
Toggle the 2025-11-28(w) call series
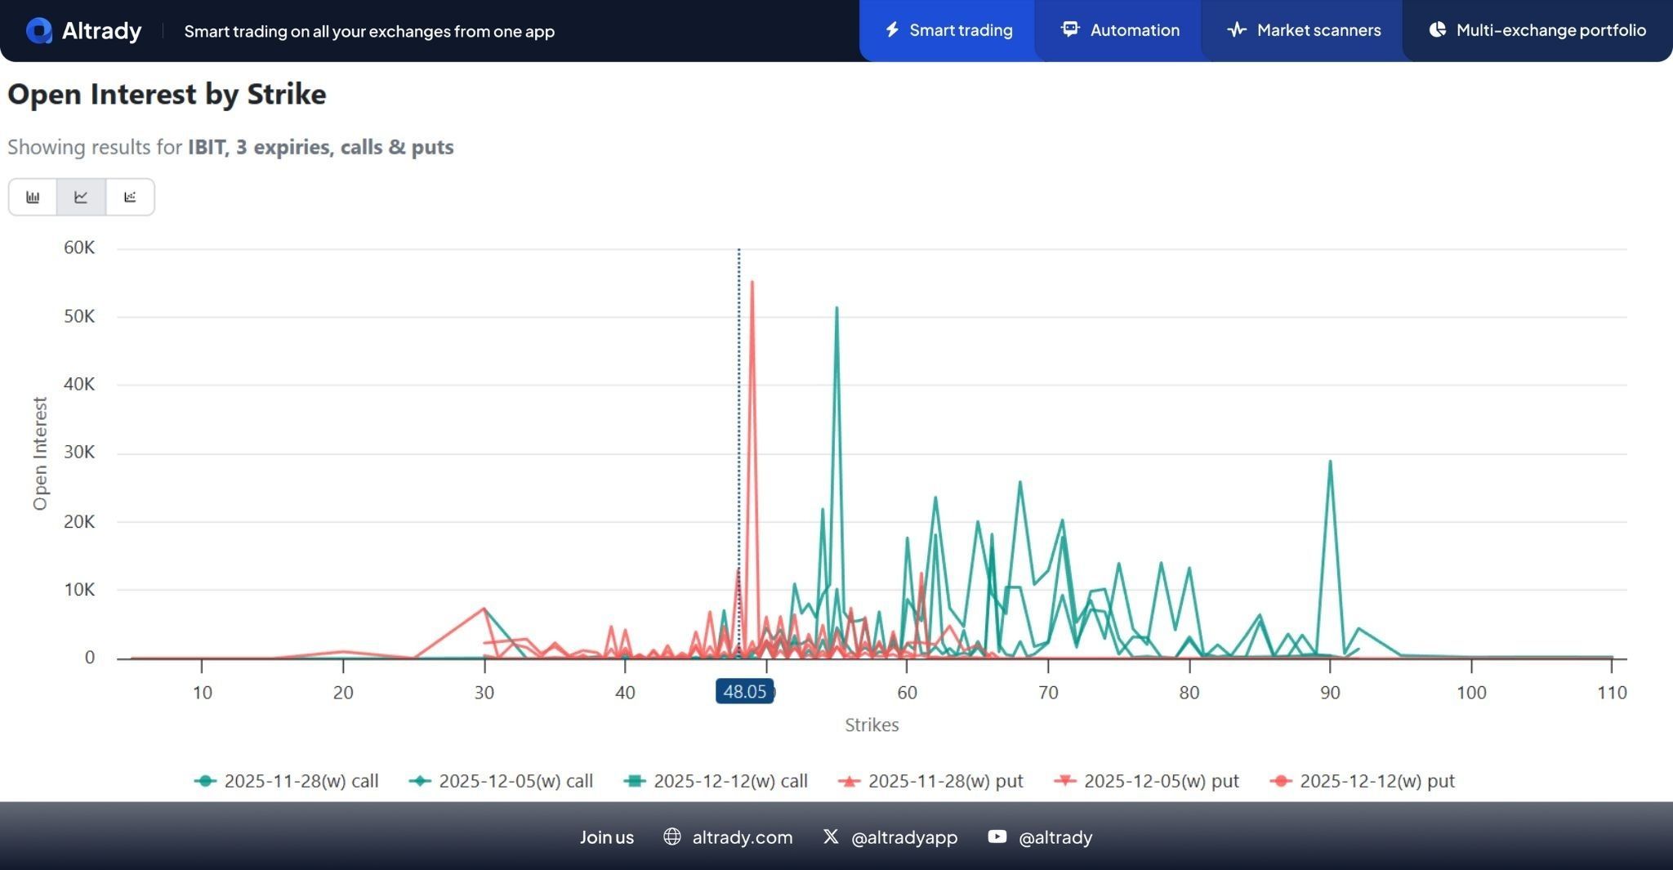click(x=287, y=781)
